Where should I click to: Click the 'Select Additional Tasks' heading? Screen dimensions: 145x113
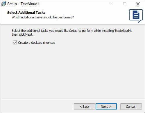tap(26, 13)
